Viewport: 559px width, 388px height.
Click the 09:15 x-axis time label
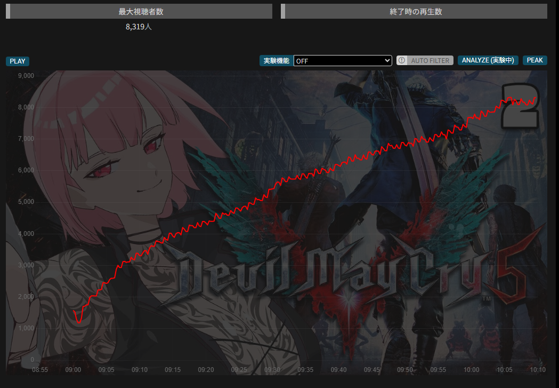173,370
